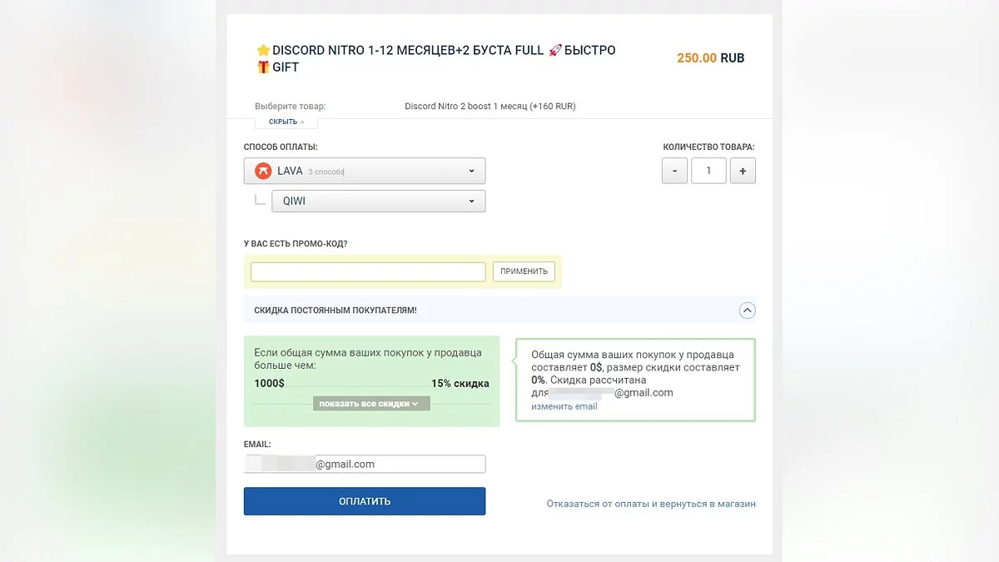Click selected product 'Discord Nitro 2 boost 1 месяц'

[x=490, y=107]
